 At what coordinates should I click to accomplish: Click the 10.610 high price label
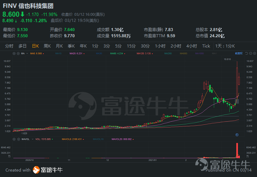(227, 59)
